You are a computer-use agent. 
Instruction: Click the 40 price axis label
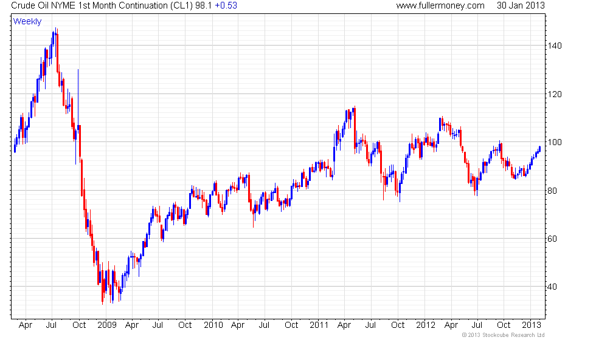click(x=552, y=287)
